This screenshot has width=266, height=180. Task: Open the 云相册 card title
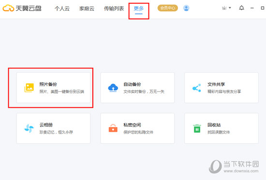[x=46, y=125]
